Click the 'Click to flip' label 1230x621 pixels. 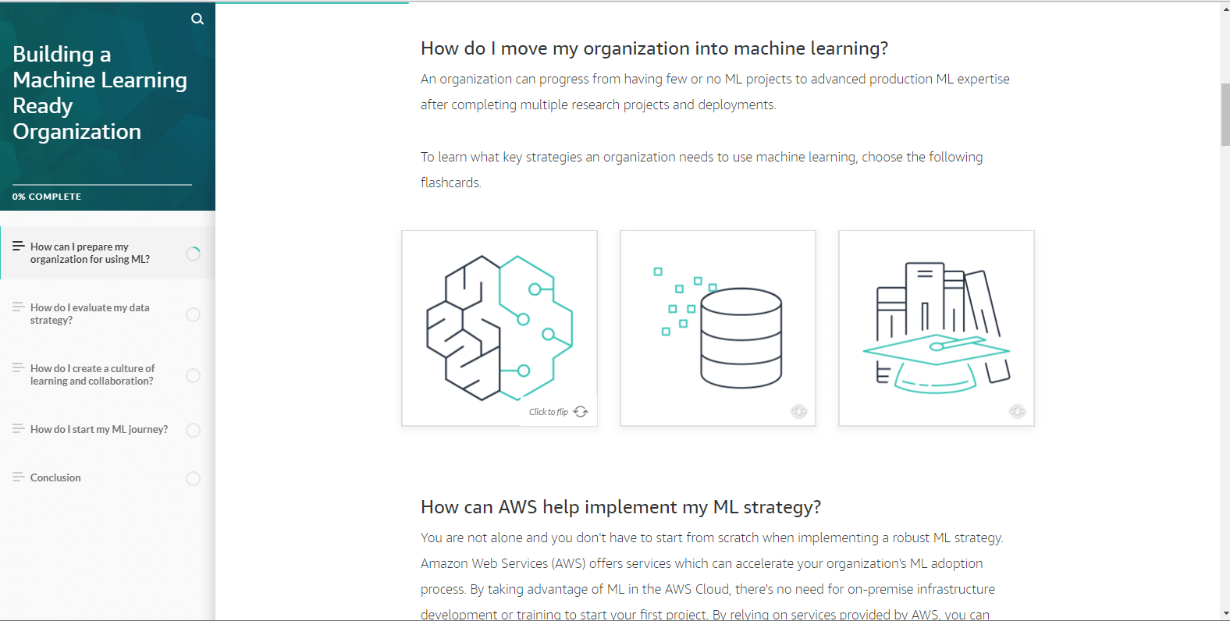[549, 412]
